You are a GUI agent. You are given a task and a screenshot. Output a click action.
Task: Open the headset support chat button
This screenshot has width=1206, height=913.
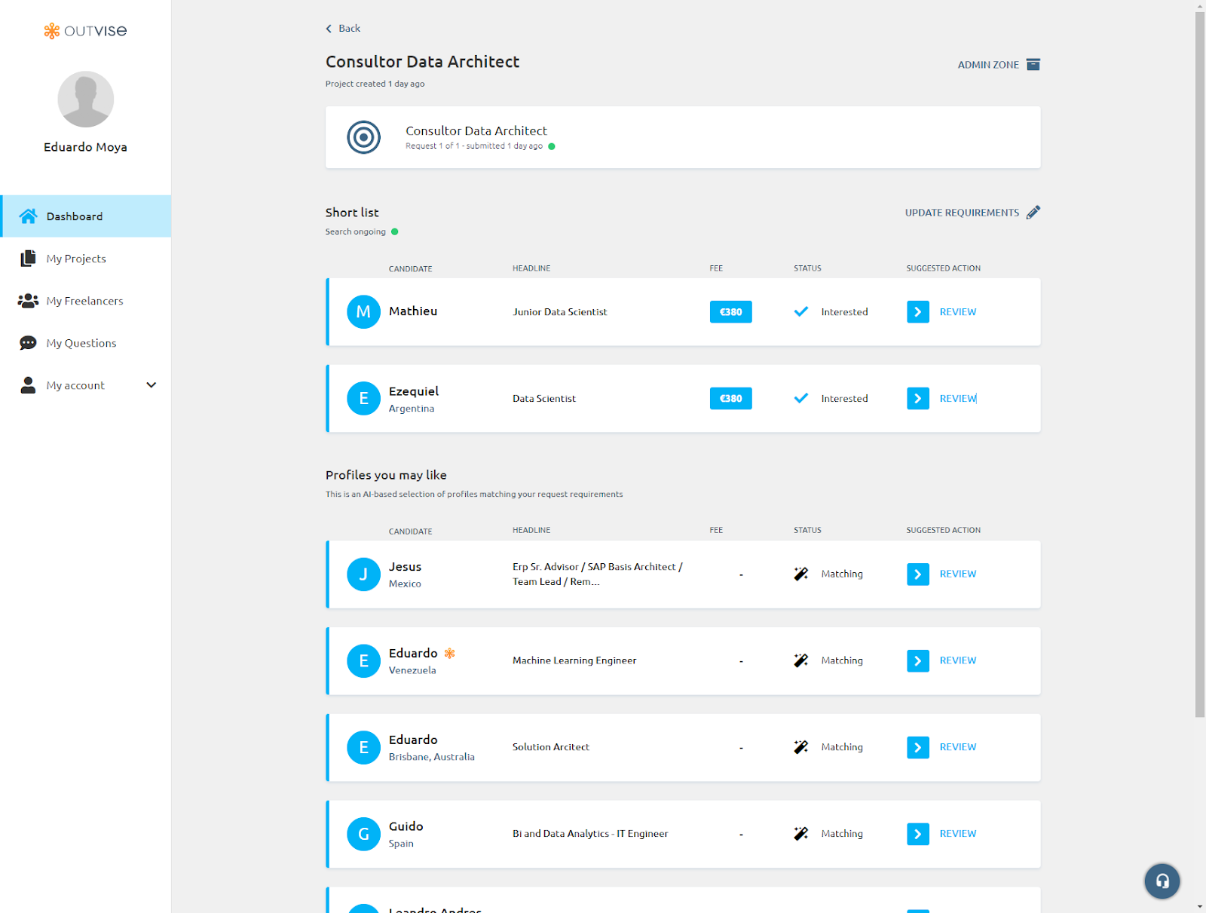[x=1162, y=881]
